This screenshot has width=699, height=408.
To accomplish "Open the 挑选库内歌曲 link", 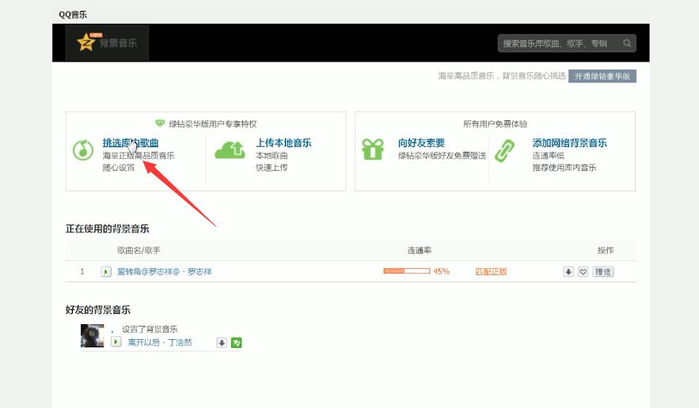I will [131, 142].
